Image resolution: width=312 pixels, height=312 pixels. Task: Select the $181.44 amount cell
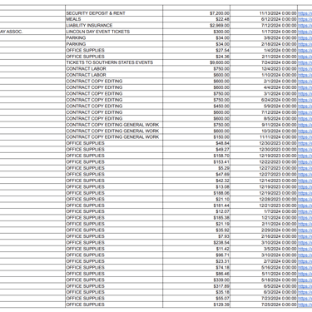click(x=196, y=206)
